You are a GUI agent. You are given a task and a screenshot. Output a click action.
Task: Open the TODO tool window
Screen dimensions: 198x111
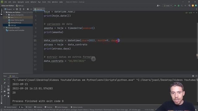click(x=29, y=107)
